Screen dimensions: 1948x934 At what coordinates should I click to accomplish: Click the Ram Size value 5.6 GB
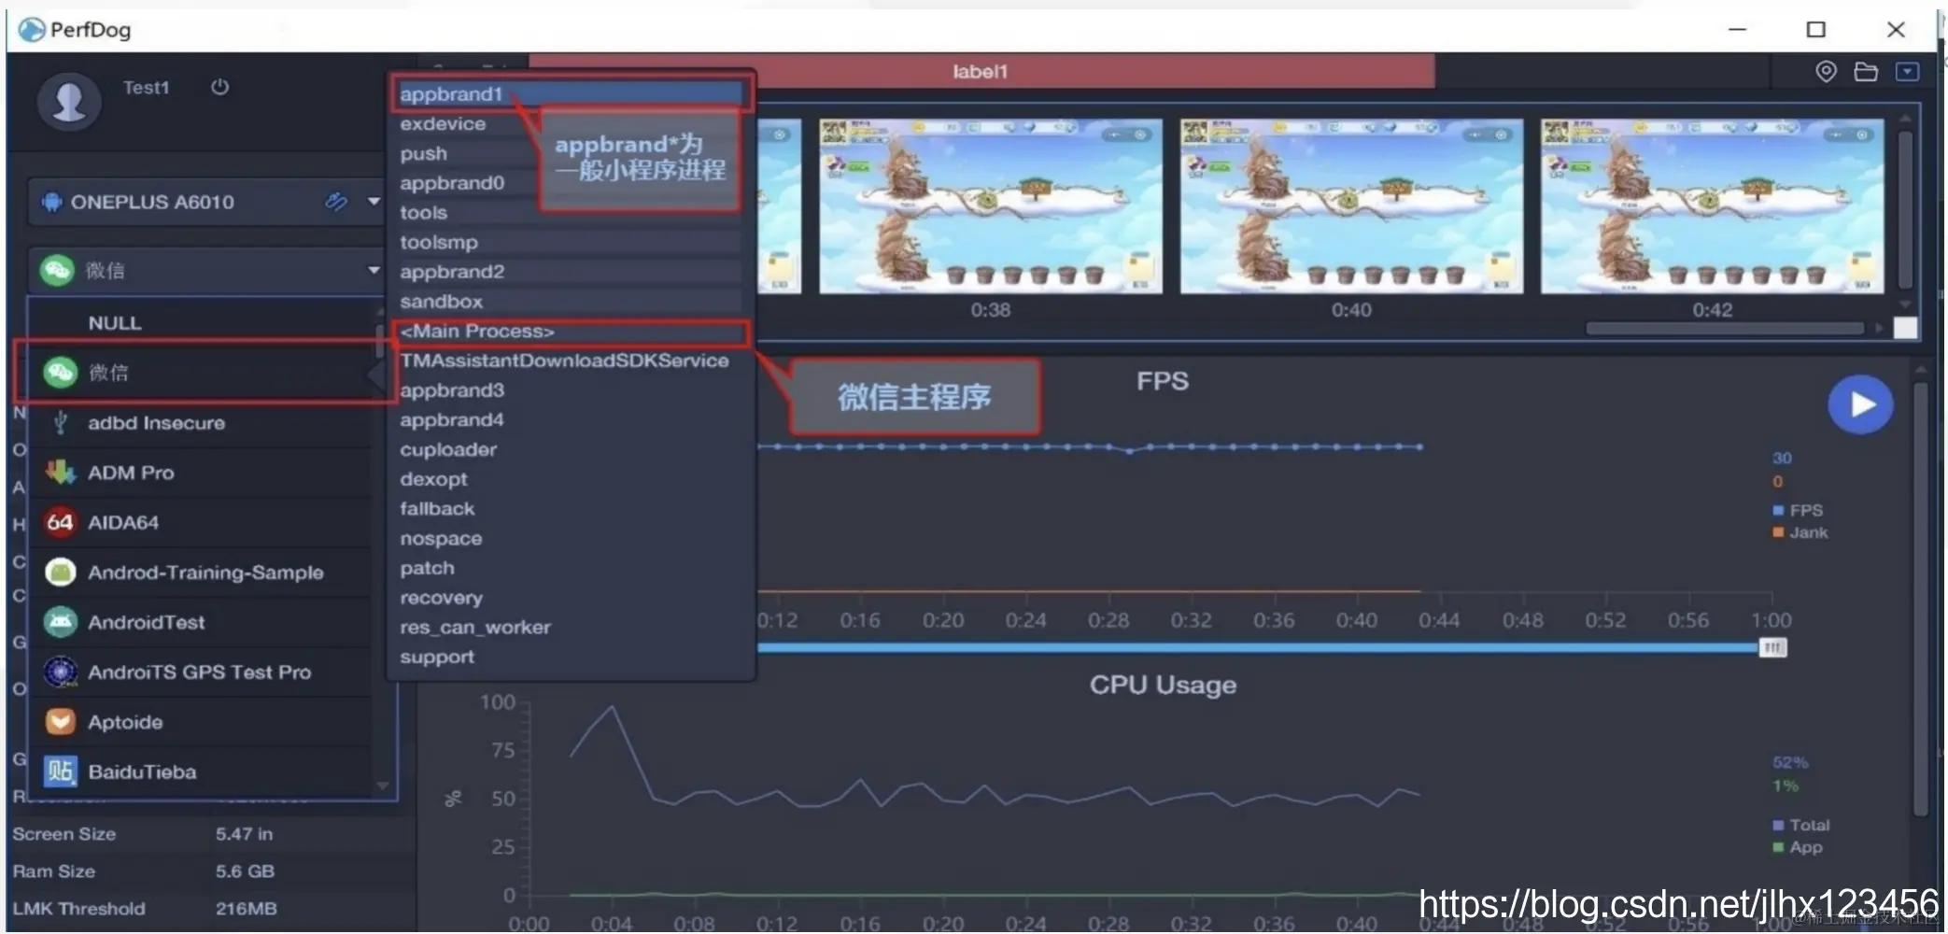[x=245, y=871]
